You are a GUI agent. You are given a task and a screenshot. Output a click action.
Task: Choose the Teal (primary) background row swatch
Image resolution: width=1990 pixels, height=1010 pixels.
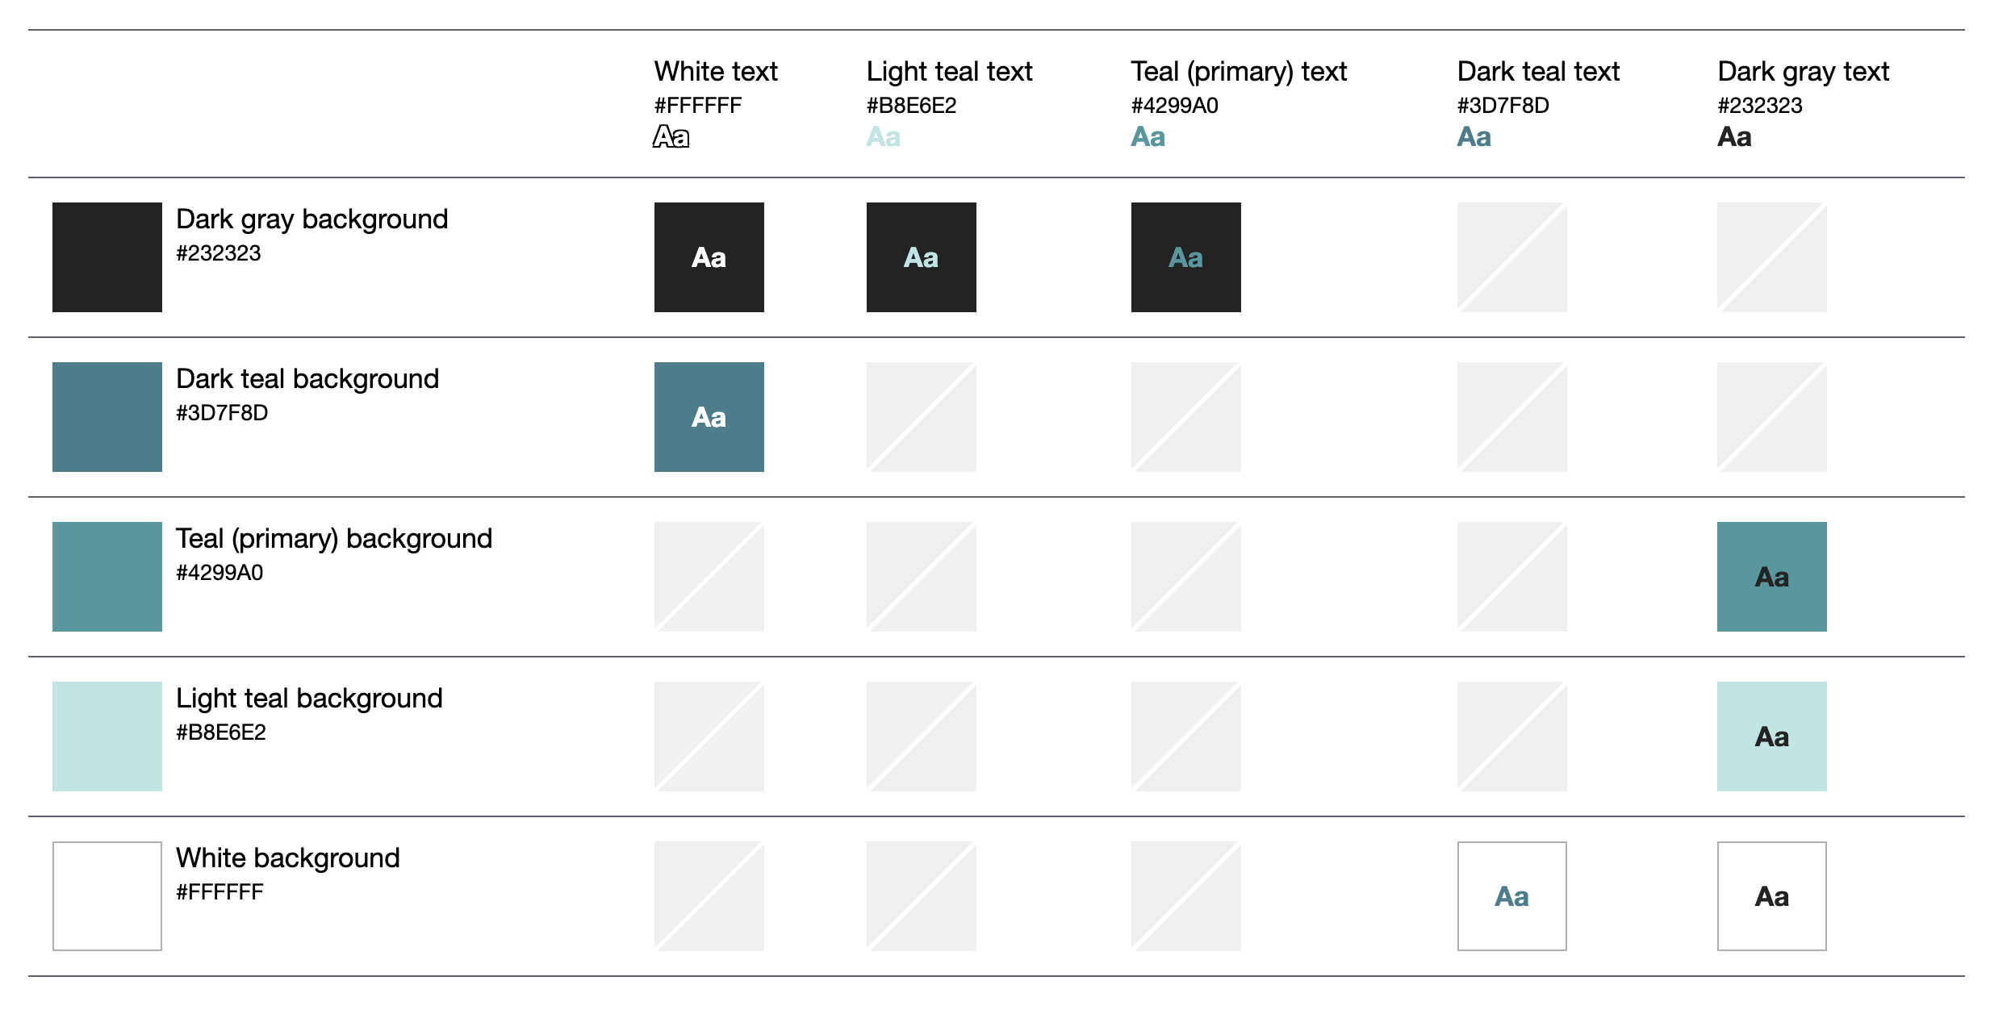(x=107, y=577)
